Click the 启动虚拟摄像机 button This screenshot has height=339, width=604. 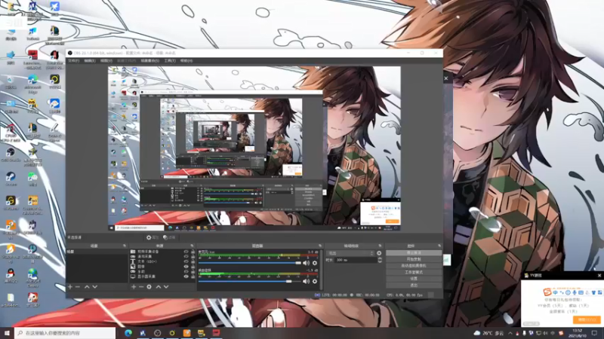[x=414, y=266]
